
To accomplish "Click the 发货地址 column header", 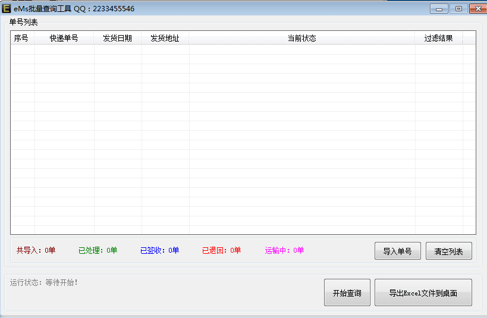I will (x=165, y=38).
